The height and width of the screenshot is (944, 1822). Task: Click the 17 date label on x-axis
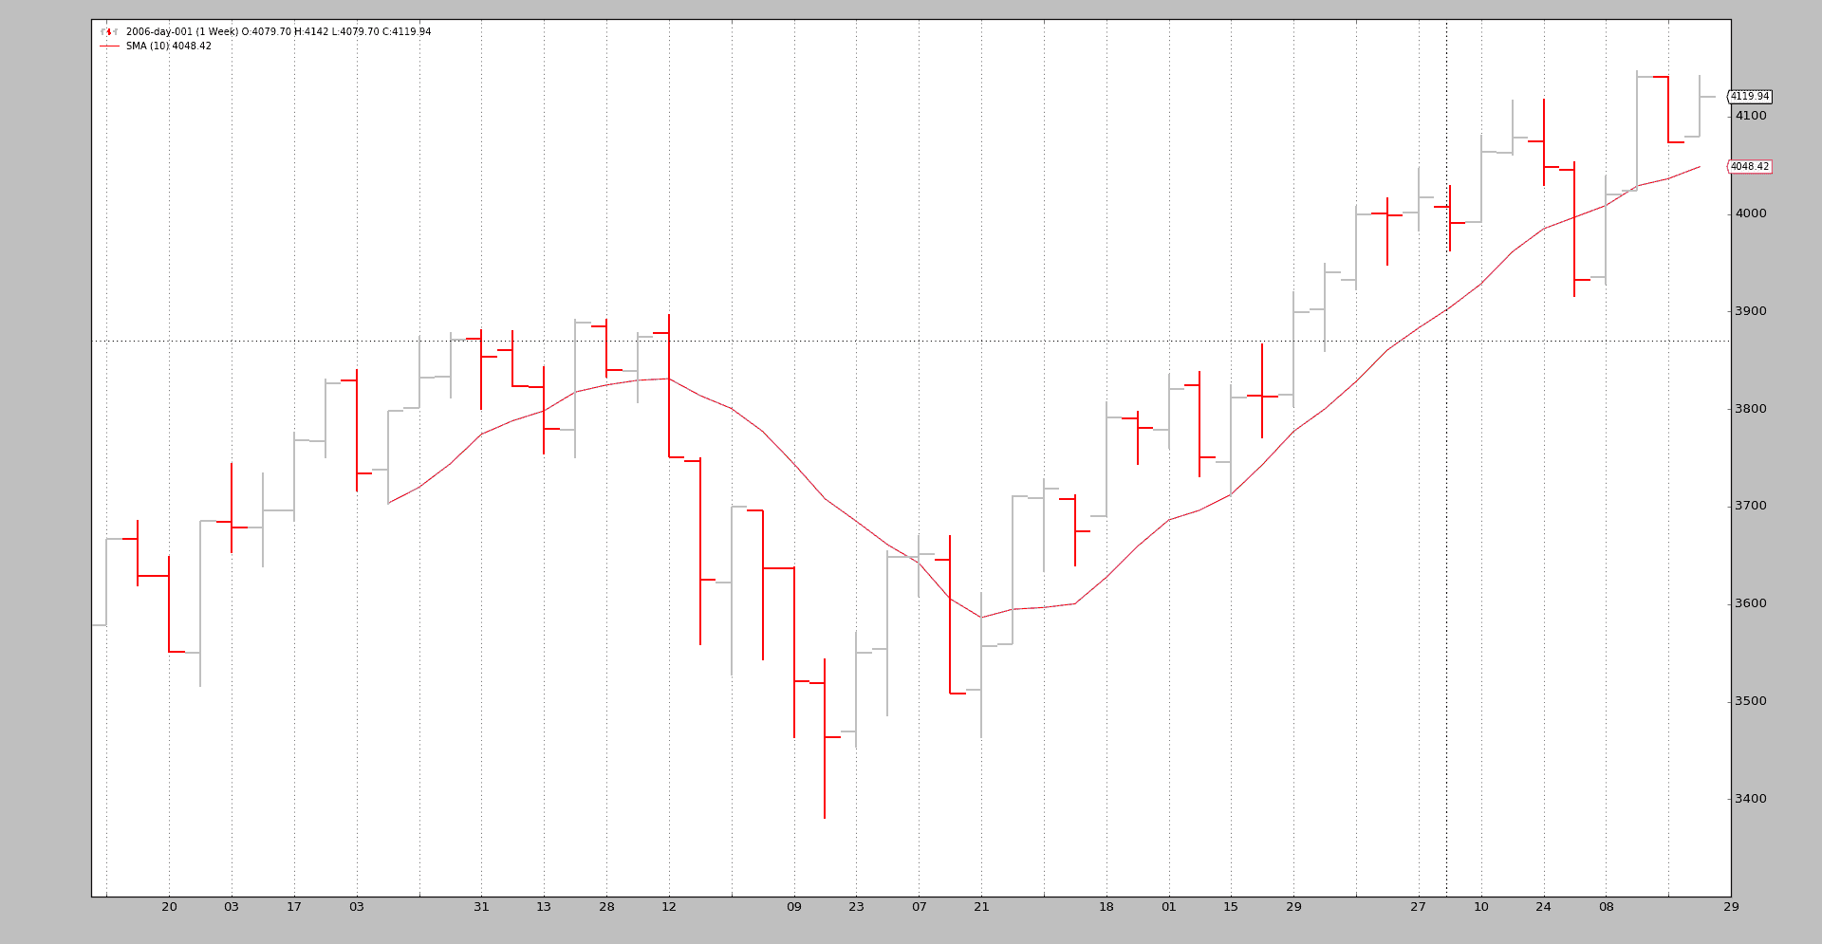(x=294, y=907)
